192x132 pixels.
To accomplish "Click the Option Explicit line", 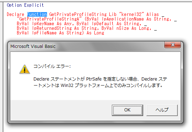I will [25, 5].
